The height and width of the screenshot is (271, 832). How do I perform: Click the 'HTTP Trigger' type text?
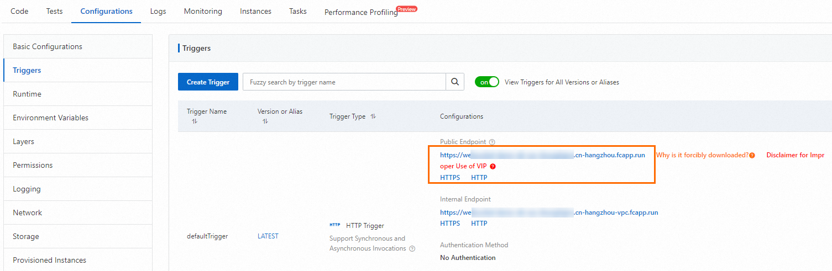point(365,225)
